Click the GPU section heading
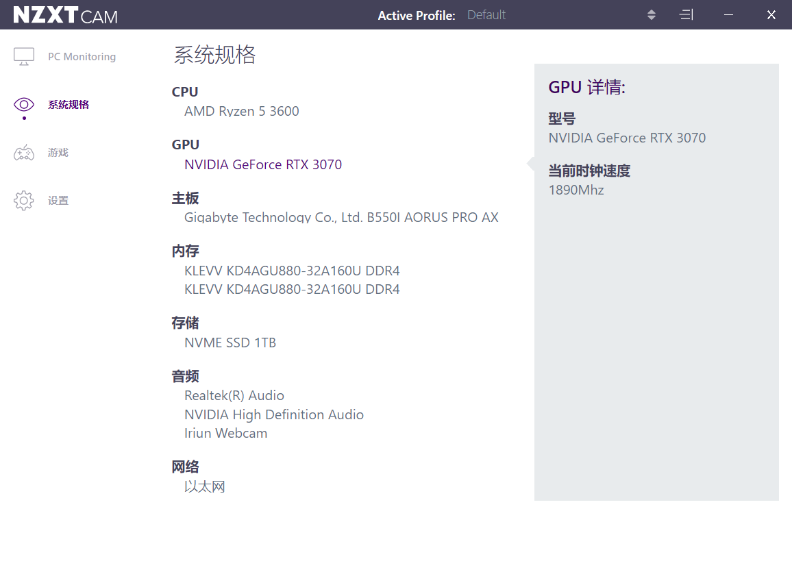 (186, 145)
